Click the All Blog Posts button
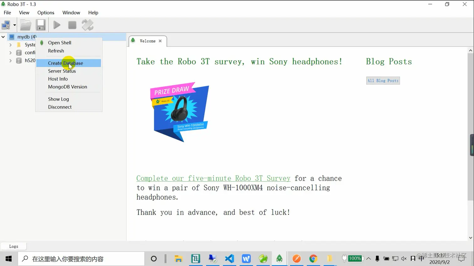 pyautogui.click(x=383, y=81)
